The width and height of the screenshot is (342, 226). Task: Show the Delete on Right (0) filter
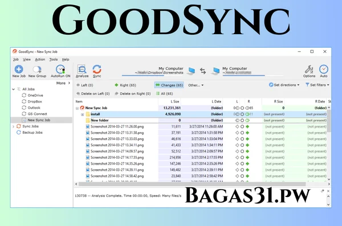(x=133, y=93)
